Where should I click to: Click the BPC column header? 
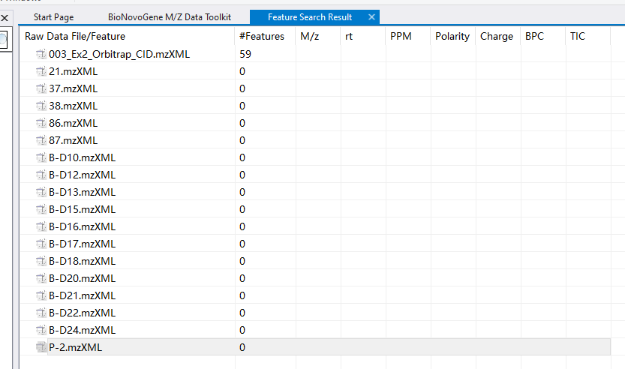coord(543,36)
